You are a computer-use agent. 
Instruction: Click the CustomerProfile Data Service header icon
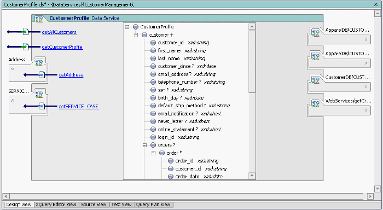[39, 19]
